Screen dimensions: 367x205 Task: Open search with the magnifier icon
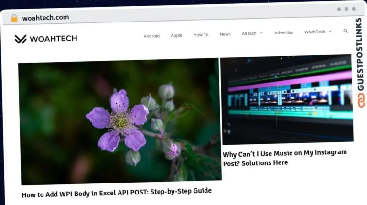click(x=345, y=31)
